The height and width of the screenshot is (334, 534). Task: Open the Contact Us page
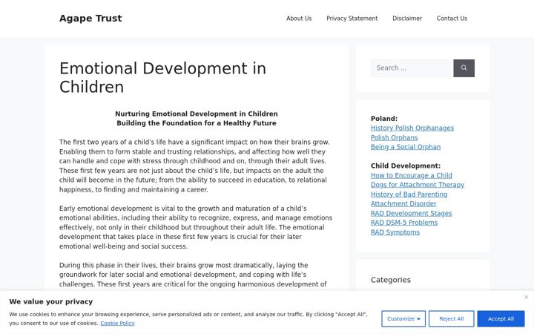(452, 19)
